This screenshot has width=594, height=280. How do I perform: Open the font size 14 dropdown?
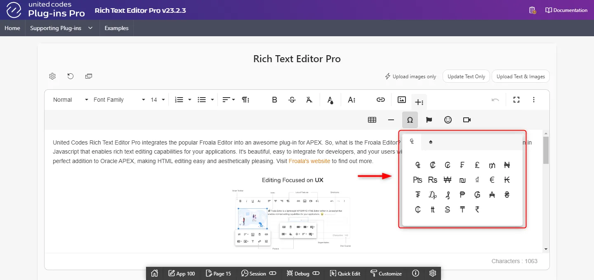tap(158, 100)
